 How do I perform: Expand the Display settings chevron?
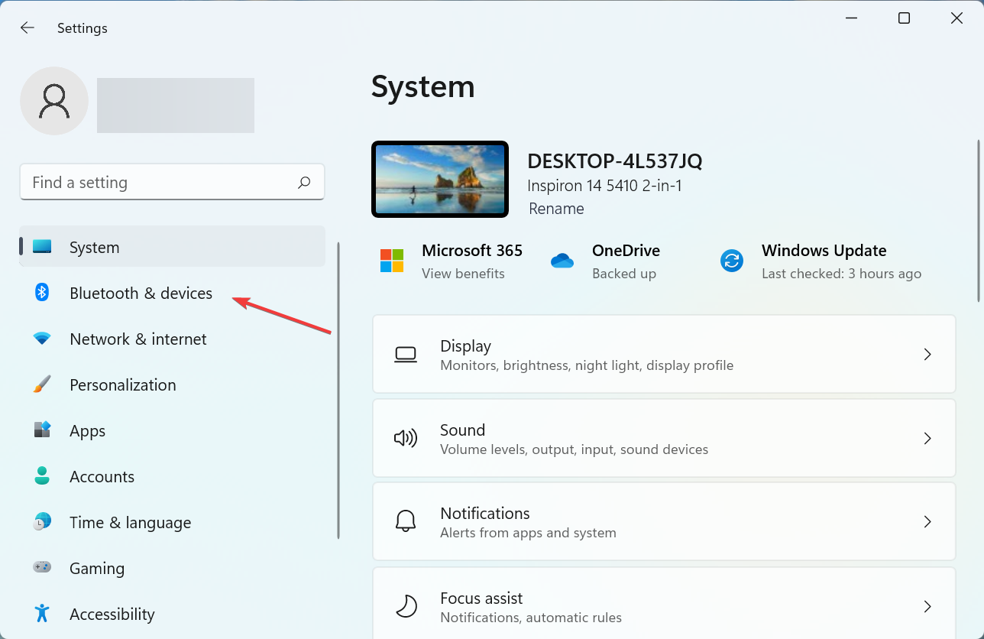(927, 354)
